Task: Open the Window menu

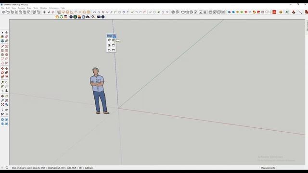Action: click(x=44, y=8)
